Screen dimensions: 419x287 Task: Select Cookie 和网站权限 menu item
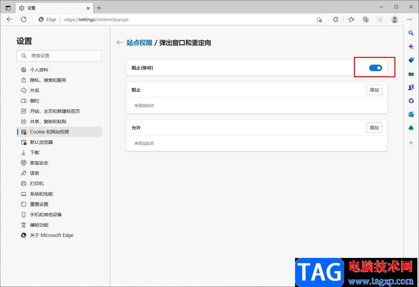coord(59,132)
